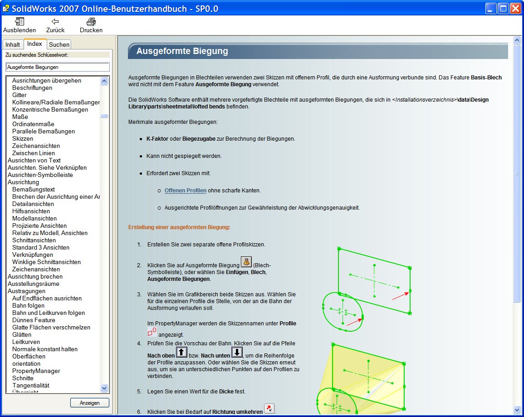Screen dimensions: 524x417
Task: Click the Drucken printer icon
Action: 91,22
